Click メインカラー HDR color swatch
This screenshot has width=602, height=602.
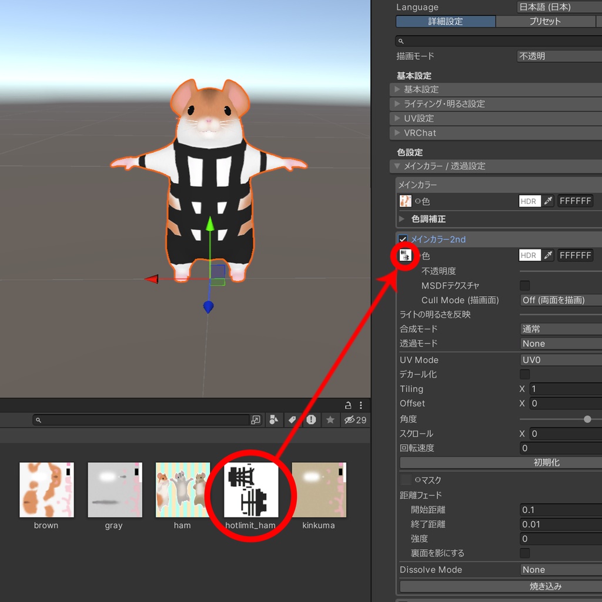point(530,201)
